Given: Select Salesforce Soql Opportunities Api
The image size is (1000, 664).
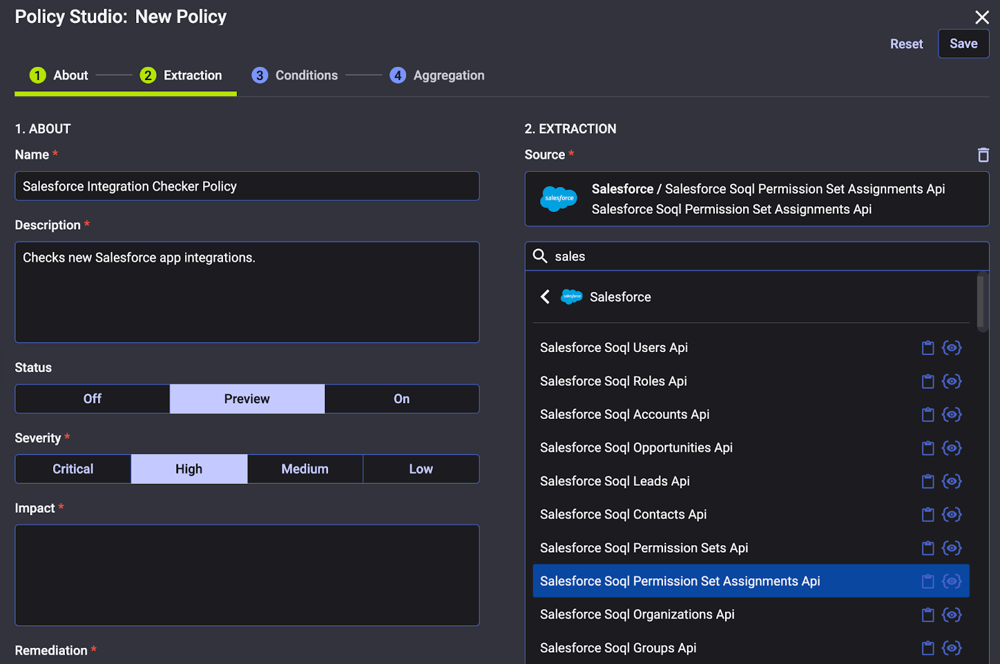Looking at the screenshot, I should [751, 448].
